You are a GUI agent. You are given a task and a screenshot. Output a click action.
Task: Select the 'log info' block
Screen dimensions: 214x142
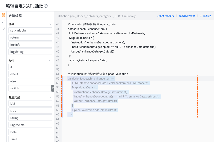tap(30, 45)
